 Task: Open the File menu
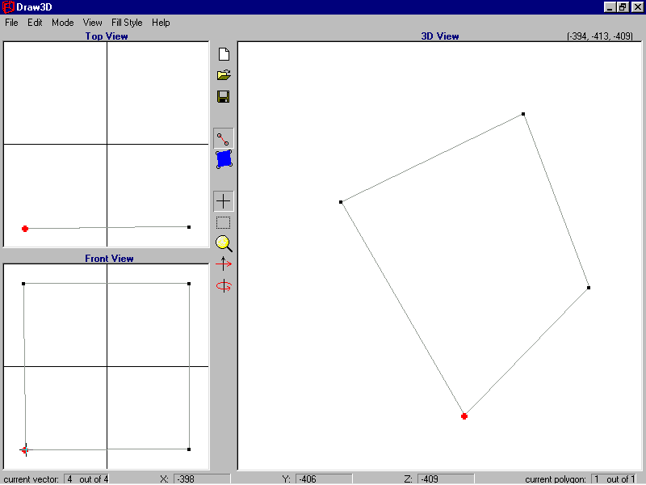[11, 23]
